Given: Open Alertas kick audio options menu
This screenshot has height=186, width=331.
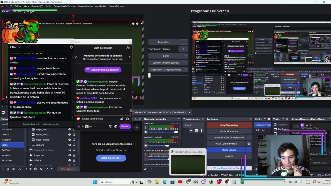Looking at the screenshot, I should click(x=146, y=128).
